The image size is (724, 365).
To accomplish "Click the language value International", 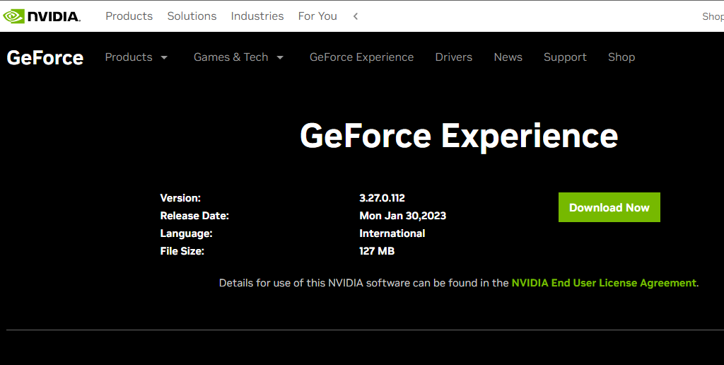I will (x=392, y=233).
